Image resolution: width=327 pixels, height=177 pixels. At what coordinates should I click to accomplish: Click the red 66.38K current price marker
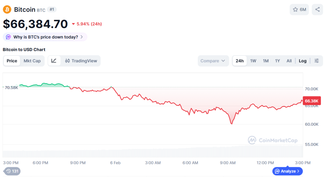[x=312, y=101]
